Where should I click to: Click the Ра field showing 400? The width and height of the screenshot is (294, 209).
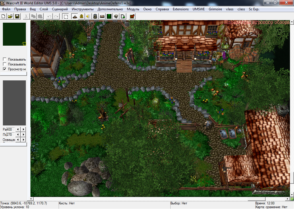(x=11, y=129)
